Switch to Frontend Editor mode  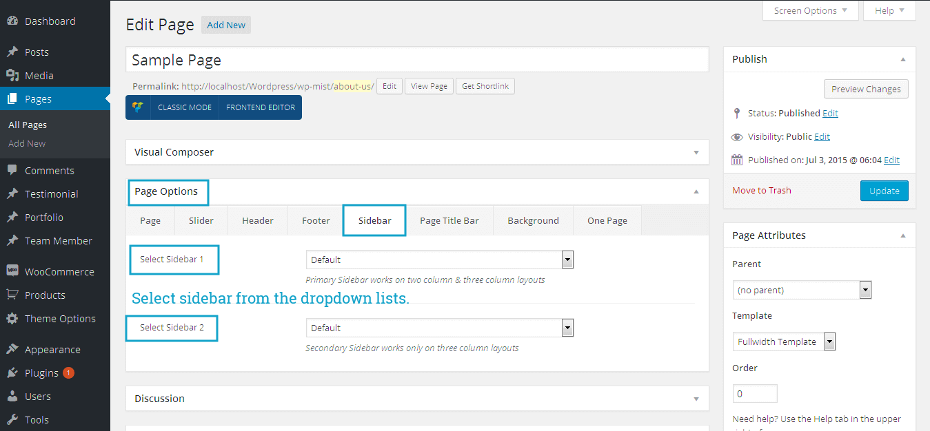tap(261, 107)
